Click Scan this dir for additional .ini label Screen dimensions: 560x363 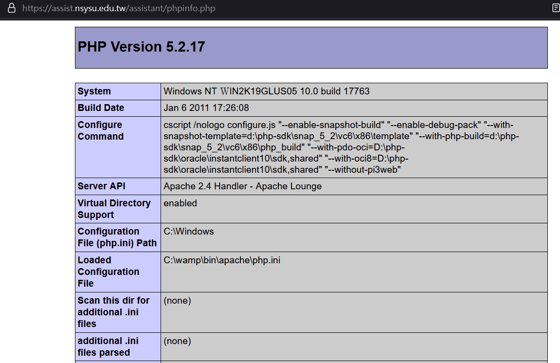tap(113, 312)
